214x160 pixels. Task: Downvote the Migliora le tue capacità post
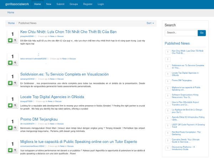point(15,150)
